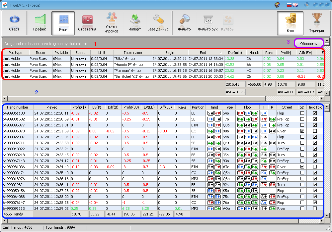The width and height of the screenshot is (332, 232).
Task: Sort sessions by AllInEV$ column header
Action: point(306,53)
